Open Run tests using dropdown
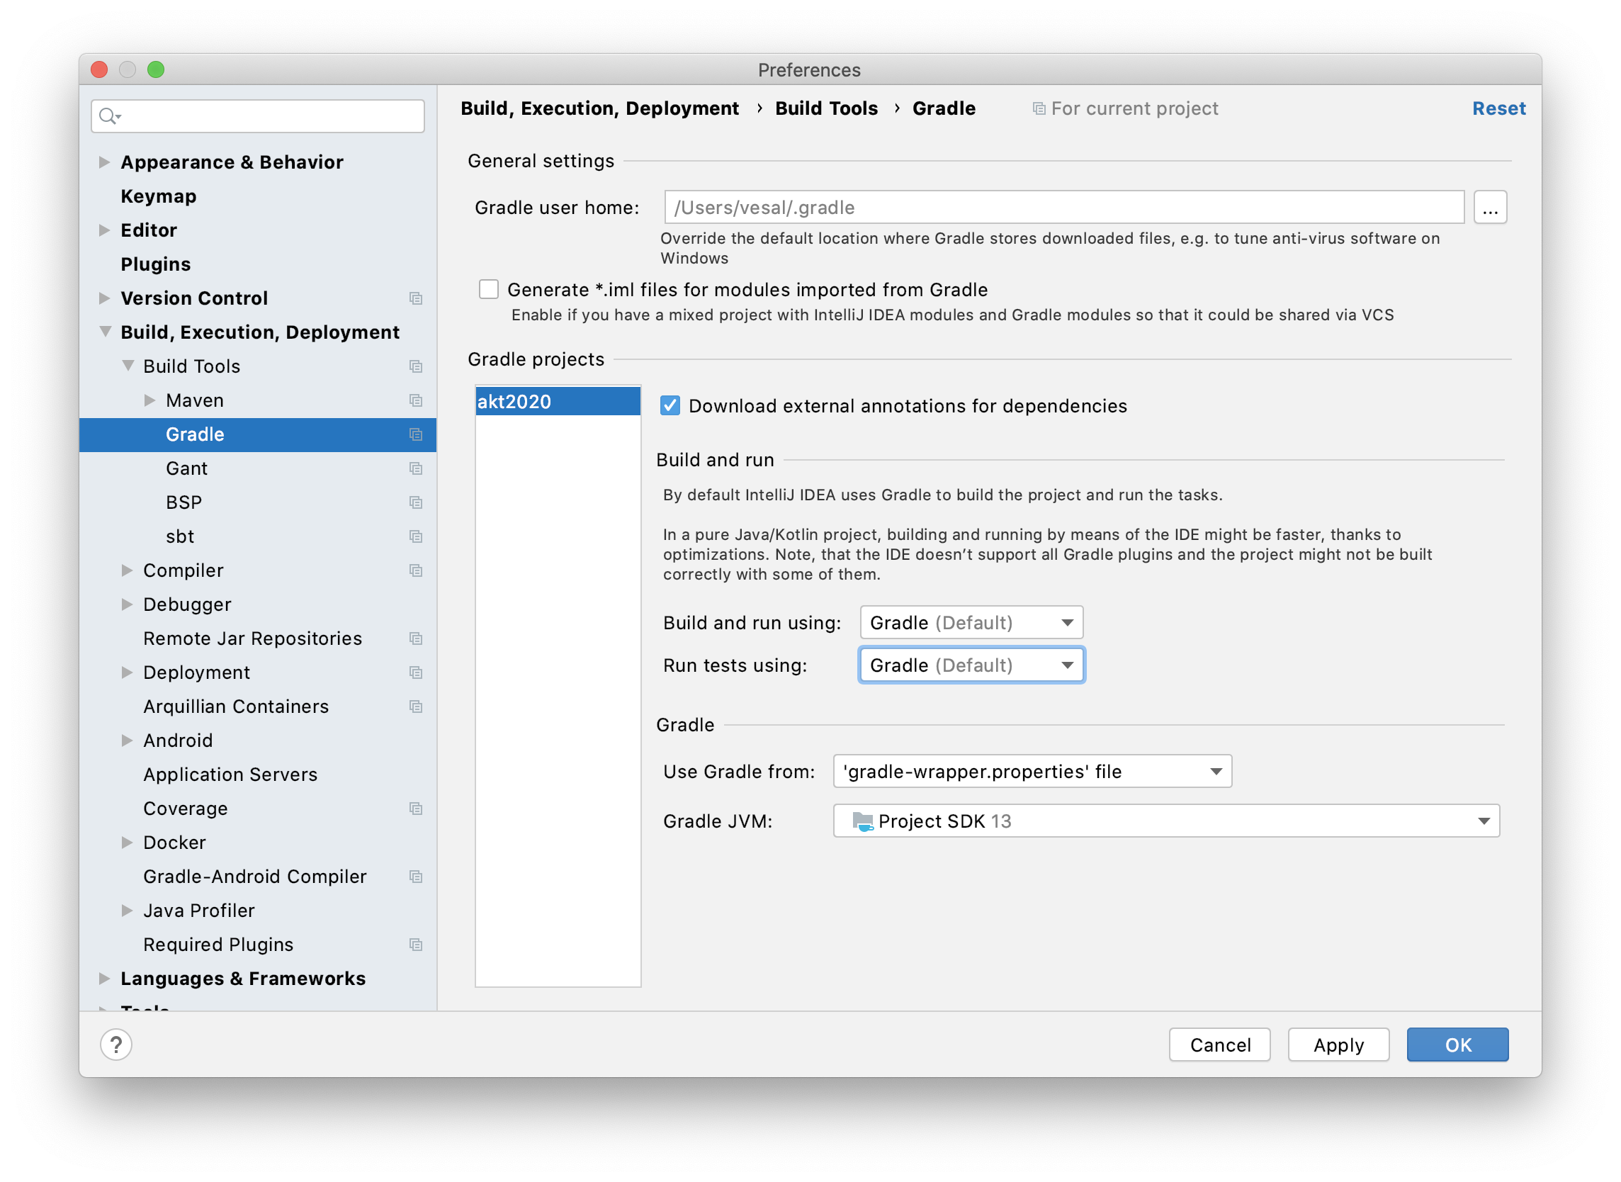The height and width of the screenshot is (1182, 1621). 971,665
